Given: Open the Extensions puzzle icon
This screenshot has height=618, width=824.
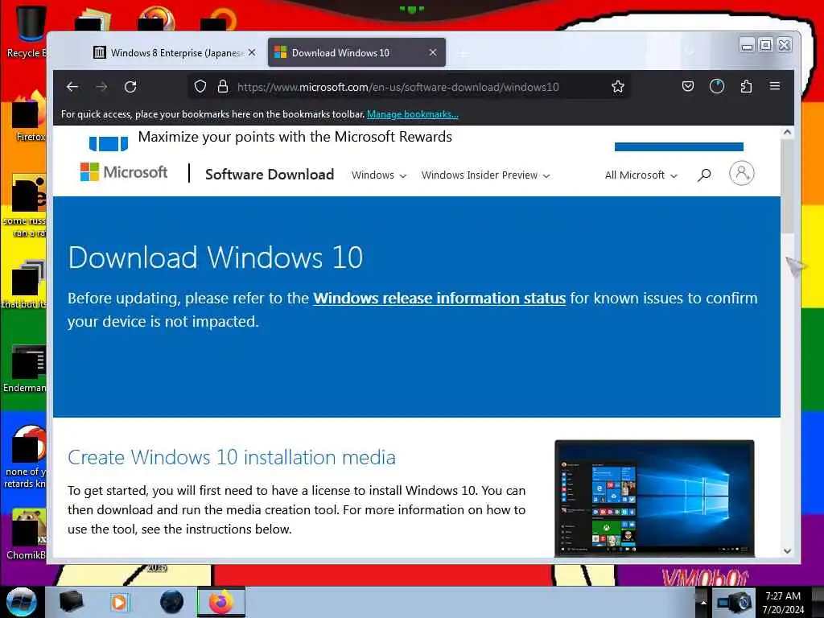Looking at the screenshot, I should (x=746, y=86).
